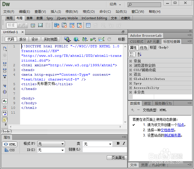Toggle Bold in Properties panel

[x=118, y=143]
